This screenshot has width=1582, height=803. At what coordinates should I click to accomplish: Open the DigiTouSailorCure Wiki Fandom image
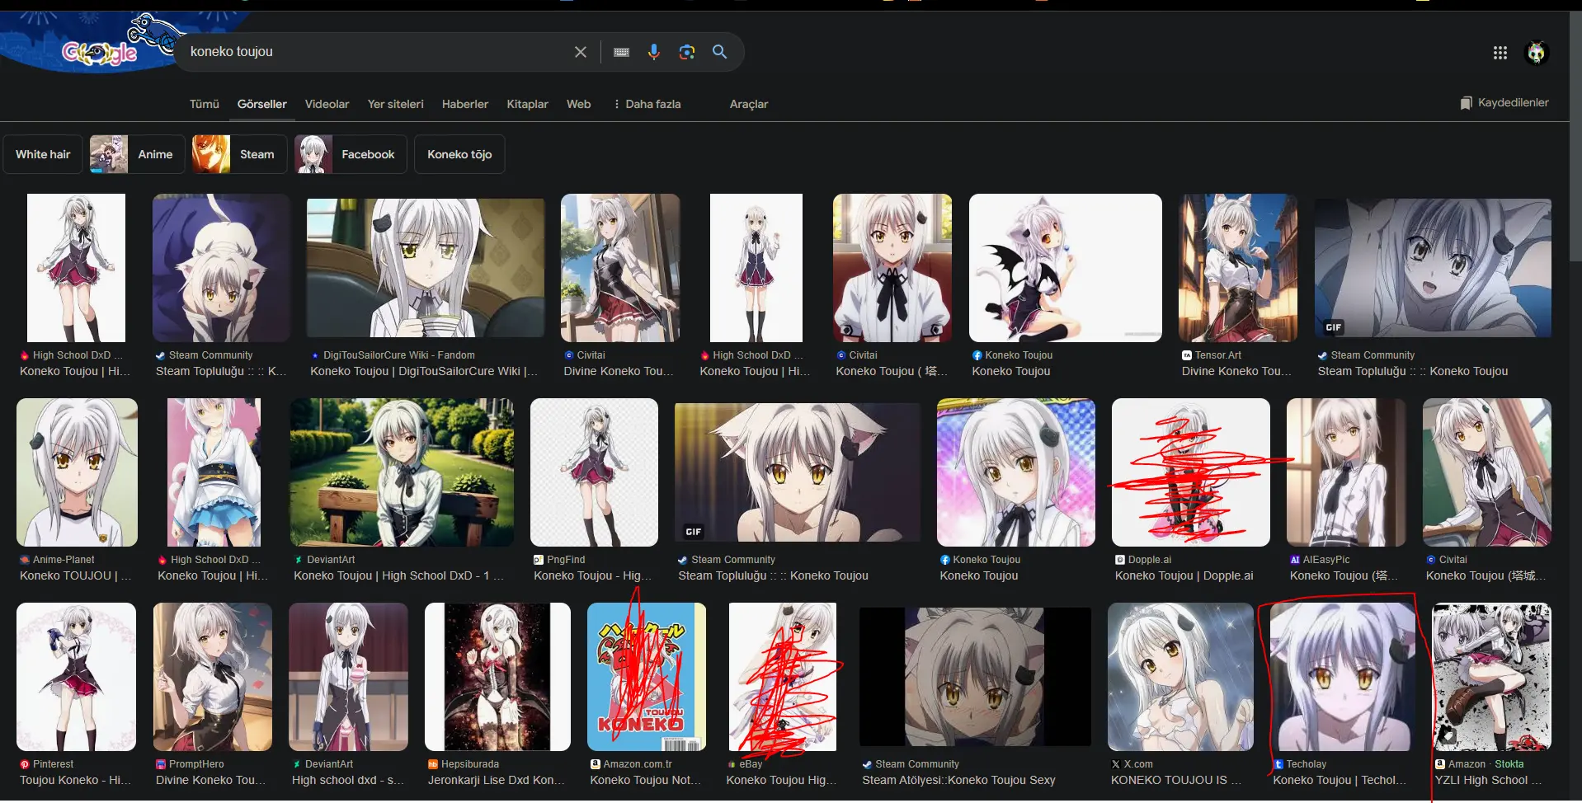(x=426, y=268)
